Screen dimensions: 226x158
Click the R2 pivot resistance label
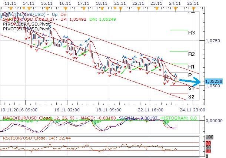pyautogui.click(x=191, y=54)
